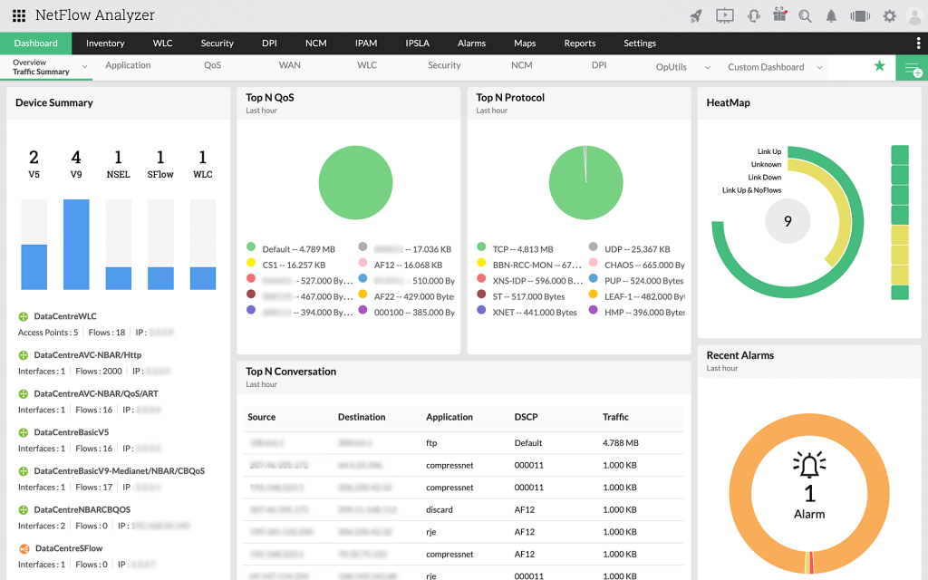Image resolution: width=928 pixels, height=580 pixels.
Task: Open the search icon in the header
Action: click(803, 14)
